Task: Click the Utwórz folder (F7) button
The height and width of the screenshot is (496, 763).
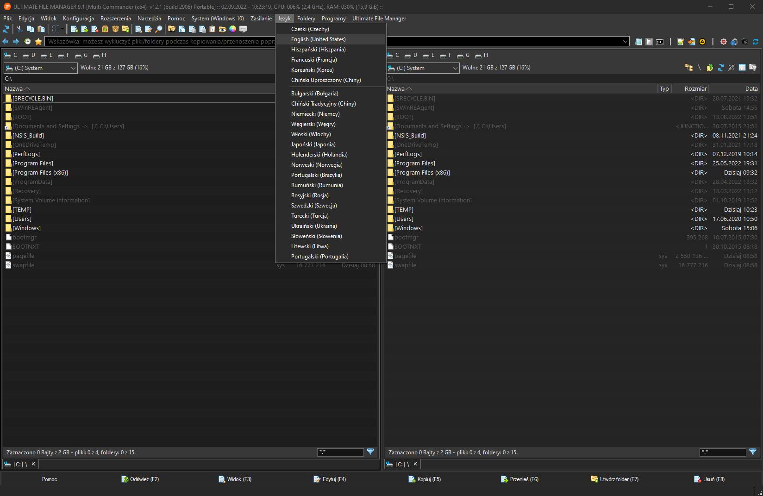Action: (615, 479)
